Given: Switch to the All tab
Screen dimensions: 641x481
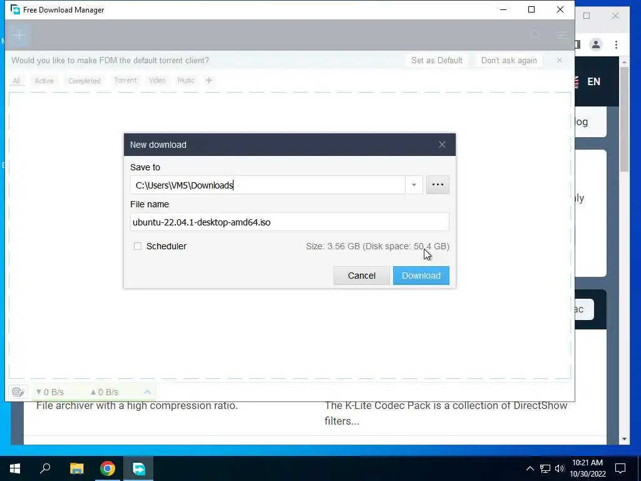Looking at the screenshot, I should (16, 81).
